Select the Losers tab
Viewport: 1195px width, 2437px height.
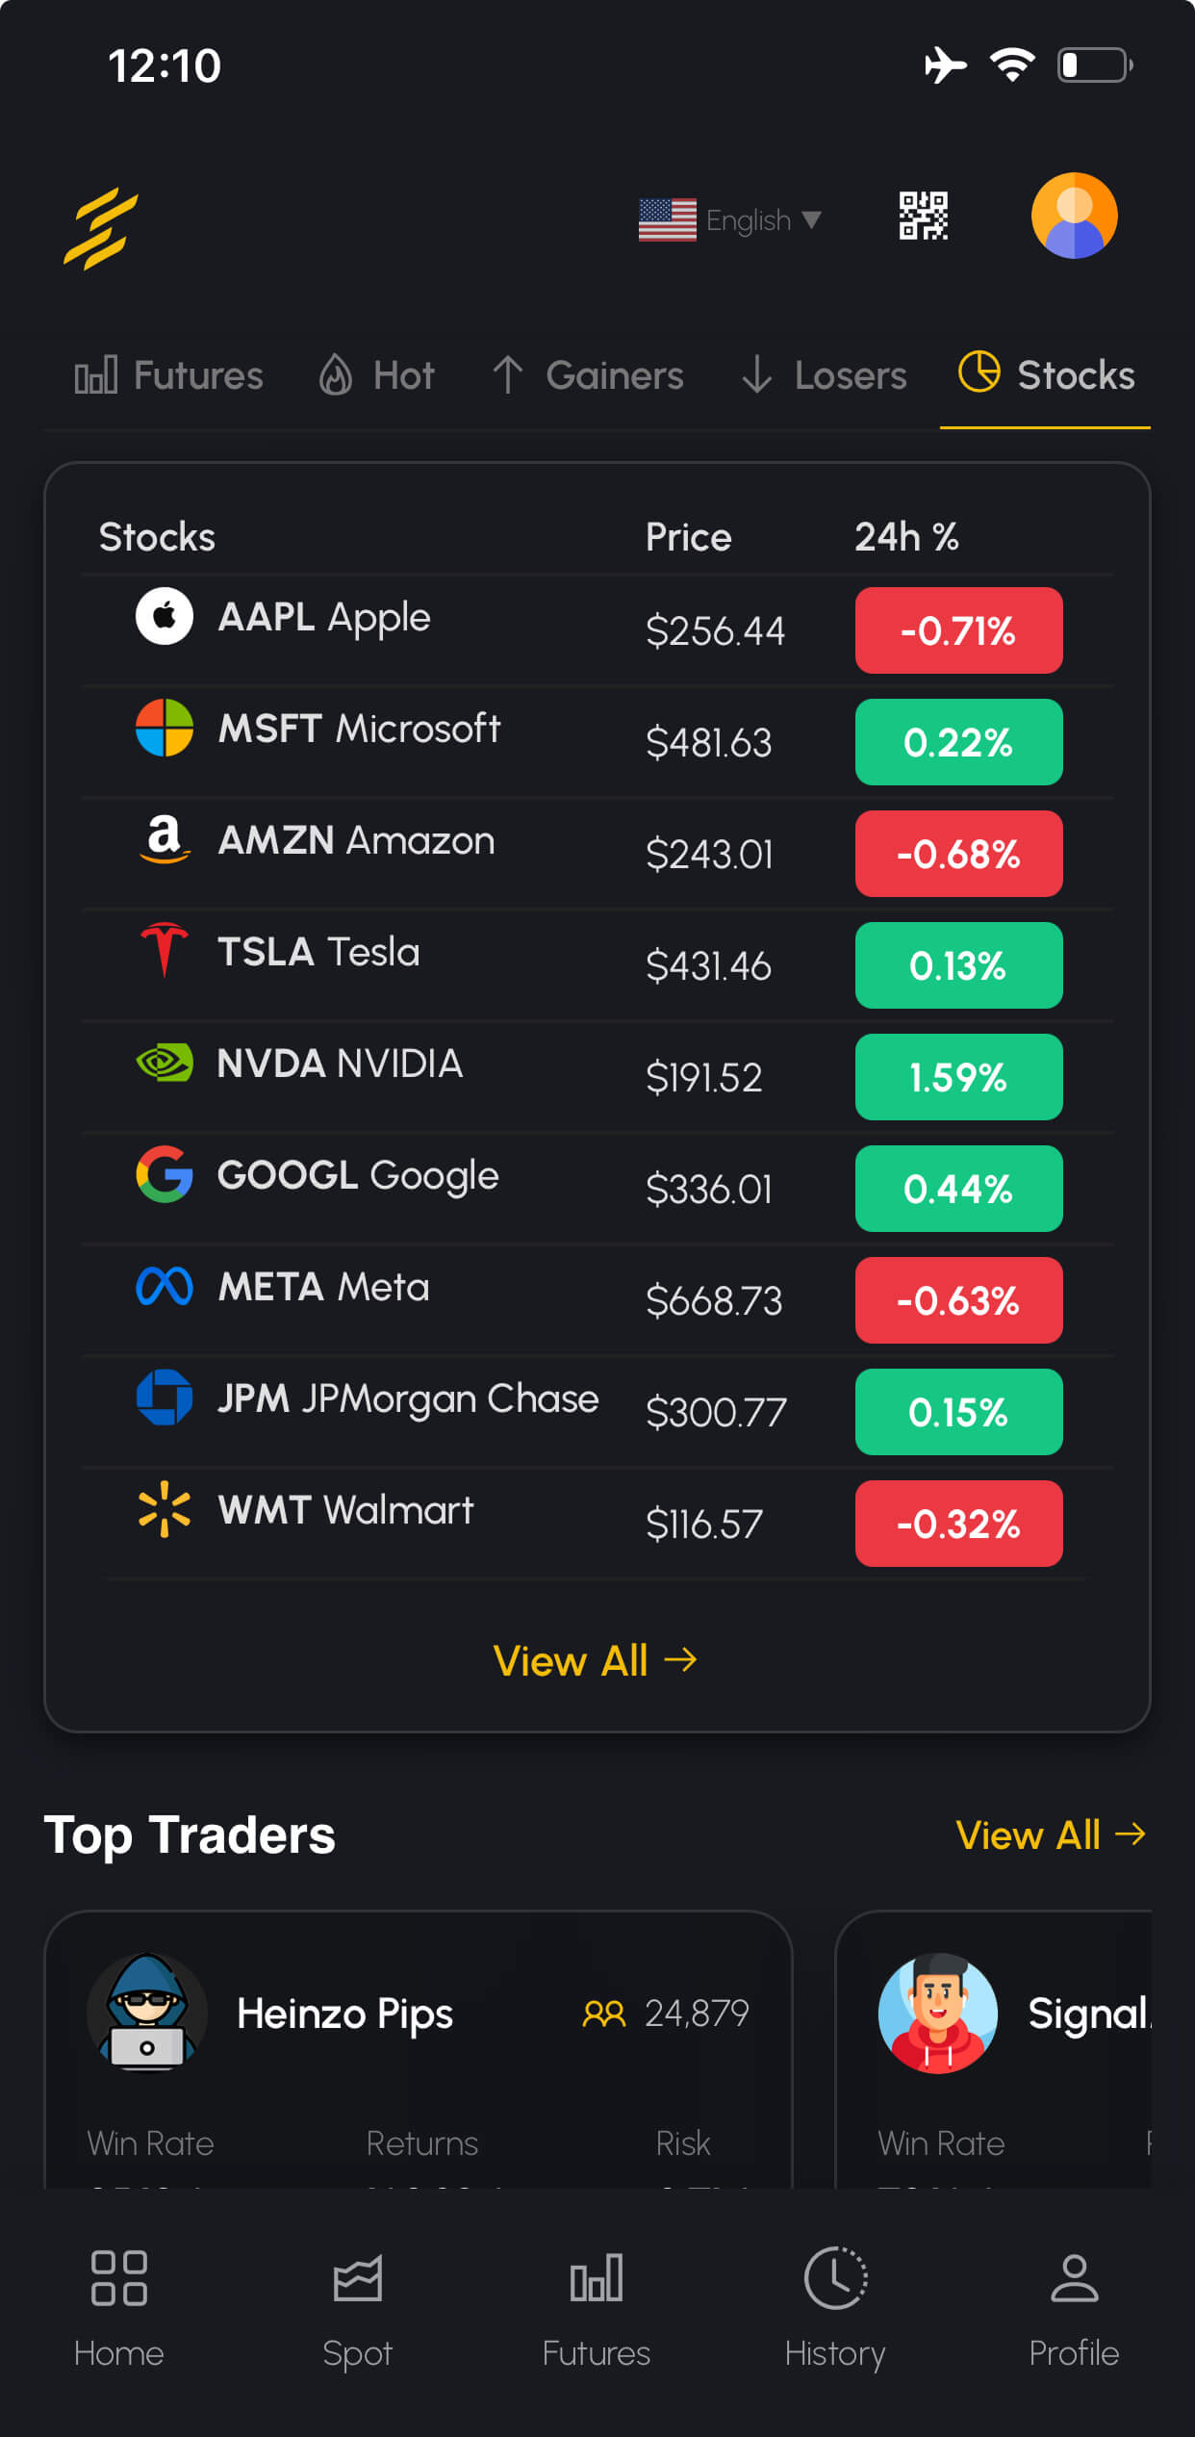[825, 375]
